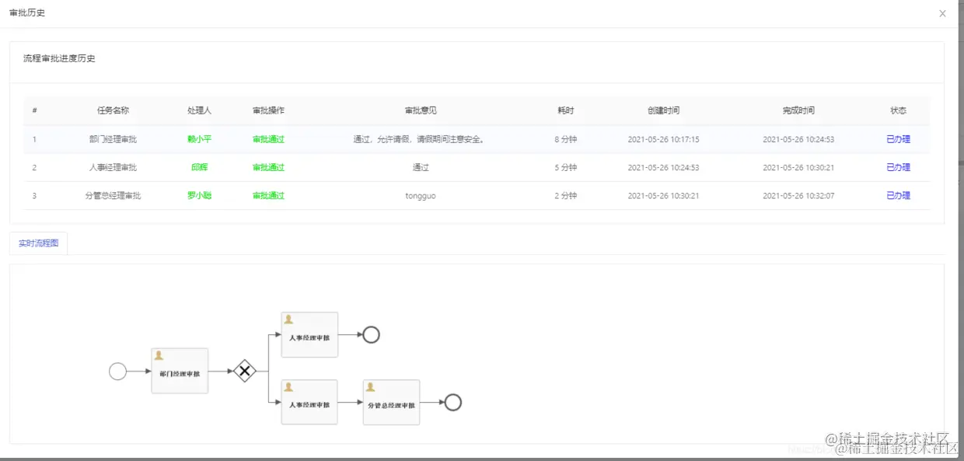
Task: Click the 审批意见 column header
Action: coord(421,110)
